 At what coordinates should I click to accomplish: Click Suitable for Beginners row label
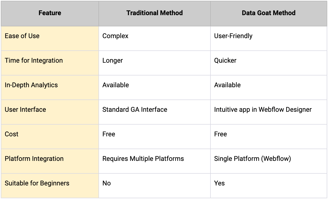tap(37, 183)
